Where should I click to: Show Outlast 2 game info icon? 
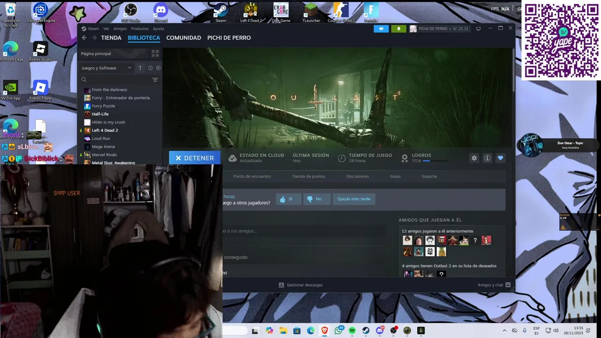[487, 158]
